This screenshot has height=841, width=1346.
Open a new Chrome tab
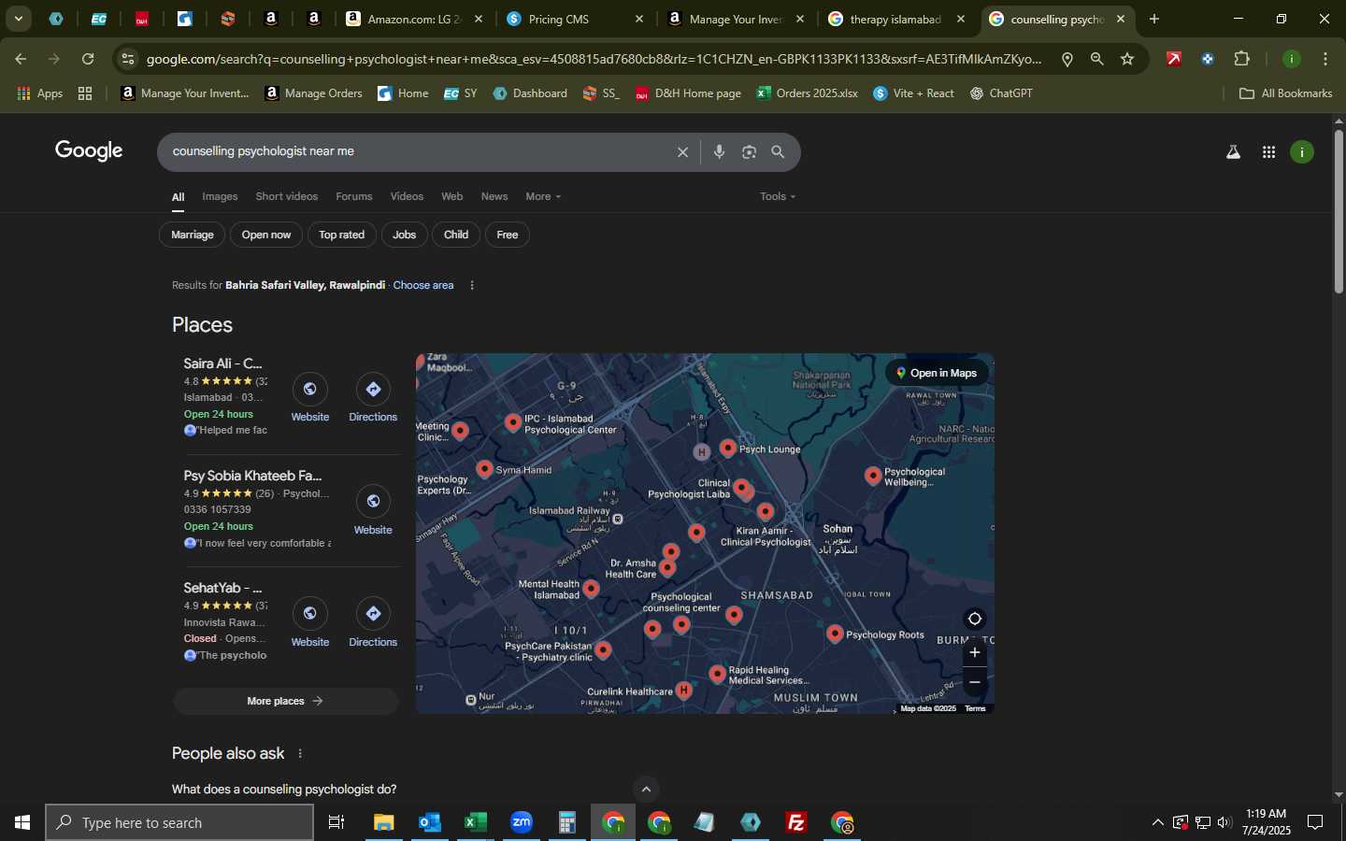[1154, 19]
